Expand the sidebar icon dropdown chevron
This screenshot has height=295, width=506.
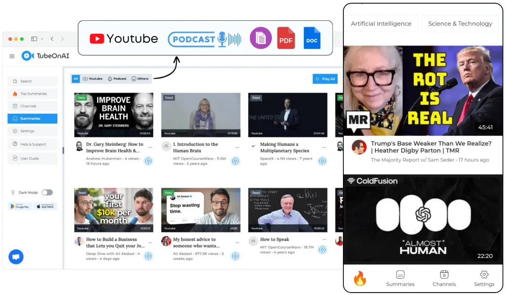(42, 39)
